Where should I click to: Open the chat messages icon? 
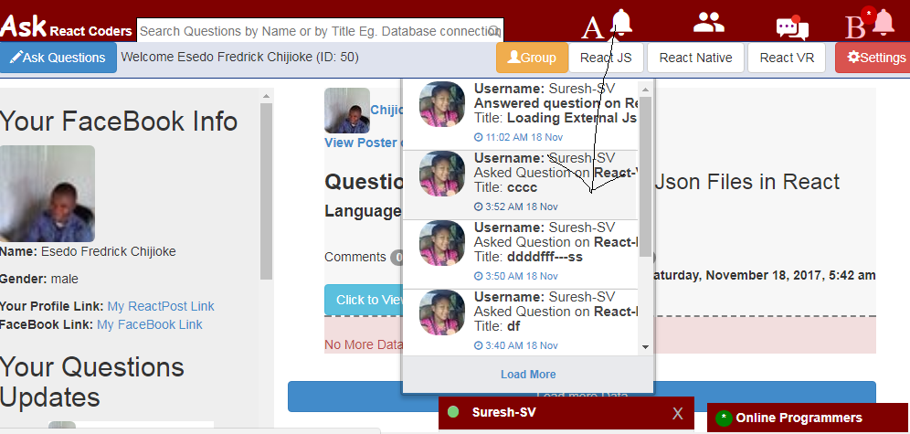click(x=792, y=27)
